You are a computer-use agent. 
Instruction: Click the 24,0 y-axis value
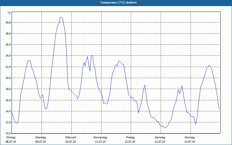[8, 56]
